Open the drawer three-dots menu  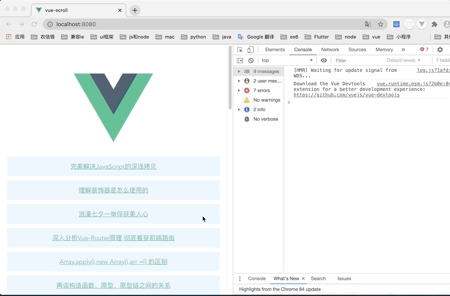240,279
